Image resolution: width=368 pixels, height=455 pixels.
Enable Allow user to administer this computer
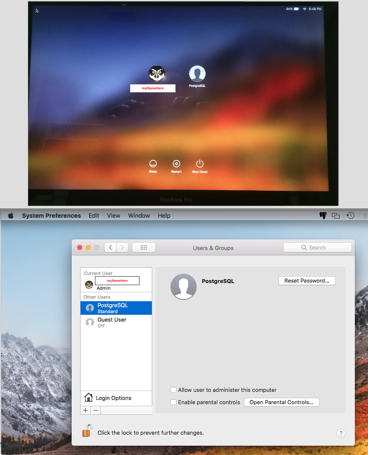173,390
